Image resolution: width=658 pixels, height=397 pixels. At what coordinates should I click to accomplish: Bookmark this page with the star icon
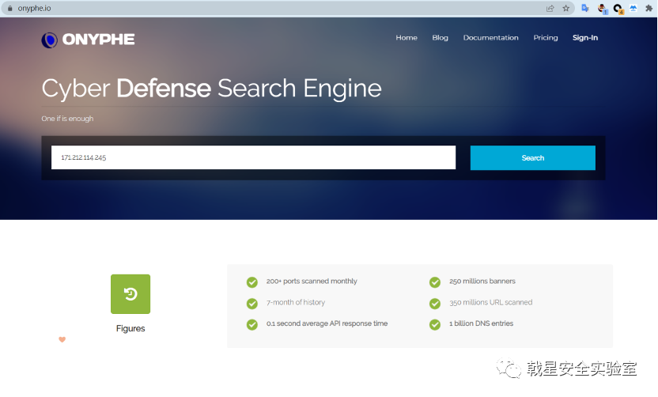[x=565, y=9]
